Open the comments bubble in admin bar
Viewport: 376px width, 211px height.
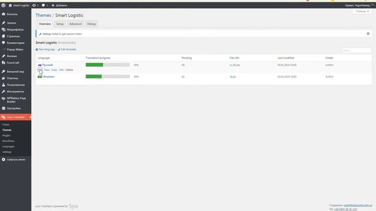point(45,5)
